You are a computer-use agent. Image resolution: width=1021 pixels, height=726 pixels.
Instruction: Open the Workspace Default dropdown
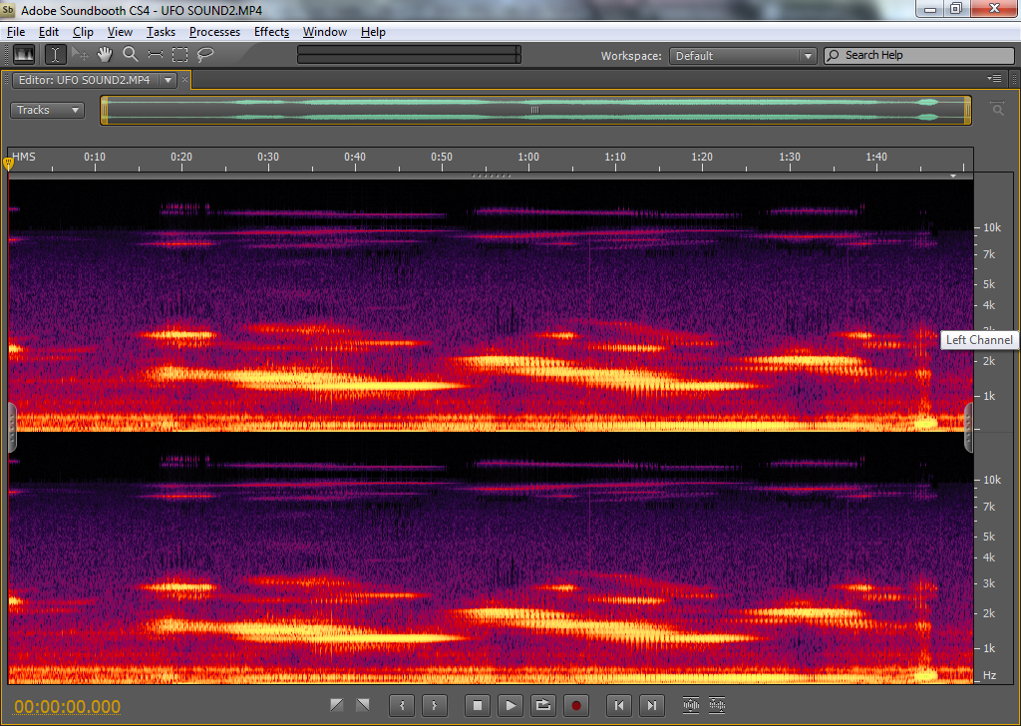click(743, 56)
